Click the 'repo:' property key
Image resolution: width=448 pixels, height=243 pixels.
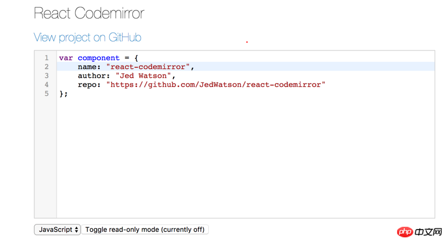(x=90, y=85)
